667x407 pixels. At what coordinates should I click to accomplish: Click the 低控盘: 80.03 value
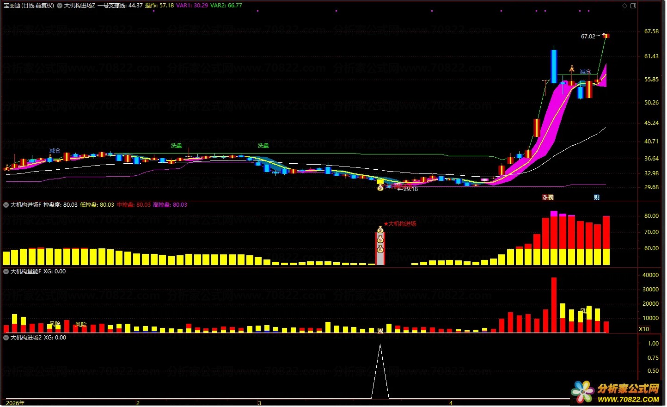click(x=97, y=205)
